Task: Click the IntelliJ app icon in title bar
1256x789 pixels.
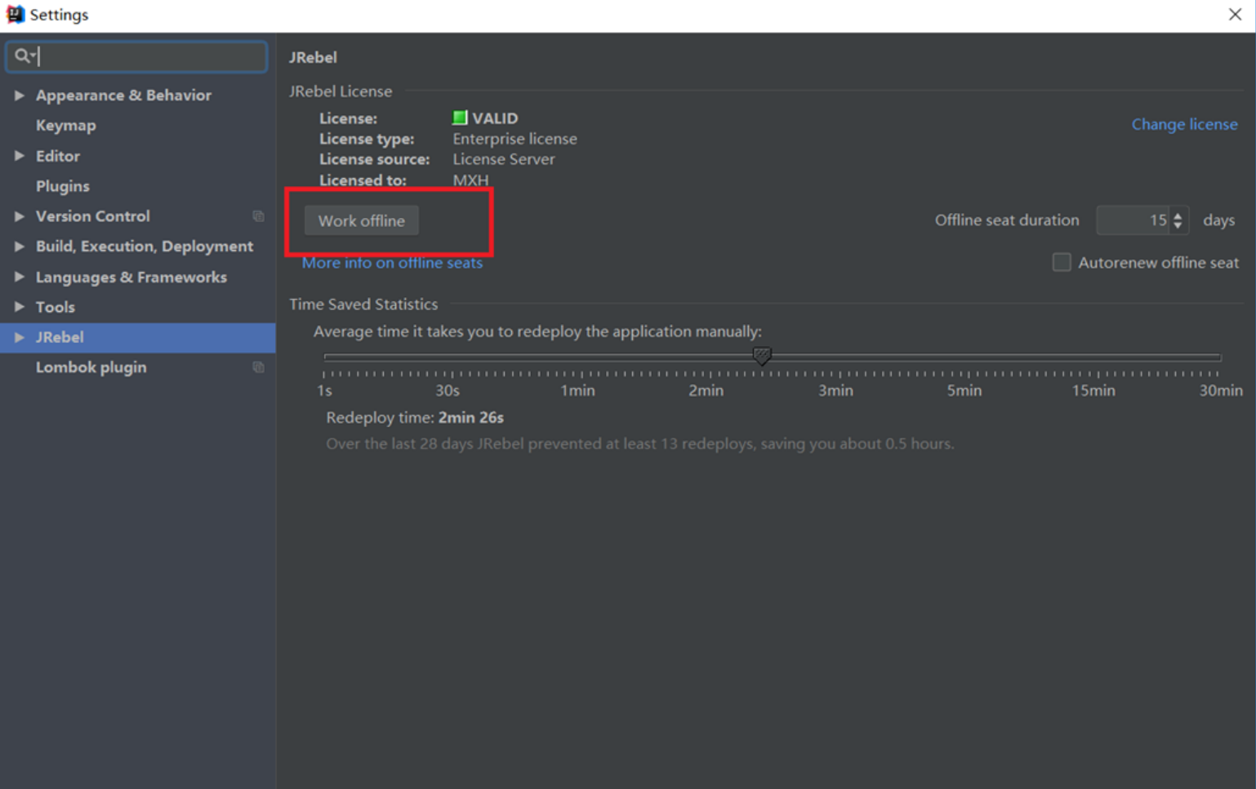Action: [15, 15]
